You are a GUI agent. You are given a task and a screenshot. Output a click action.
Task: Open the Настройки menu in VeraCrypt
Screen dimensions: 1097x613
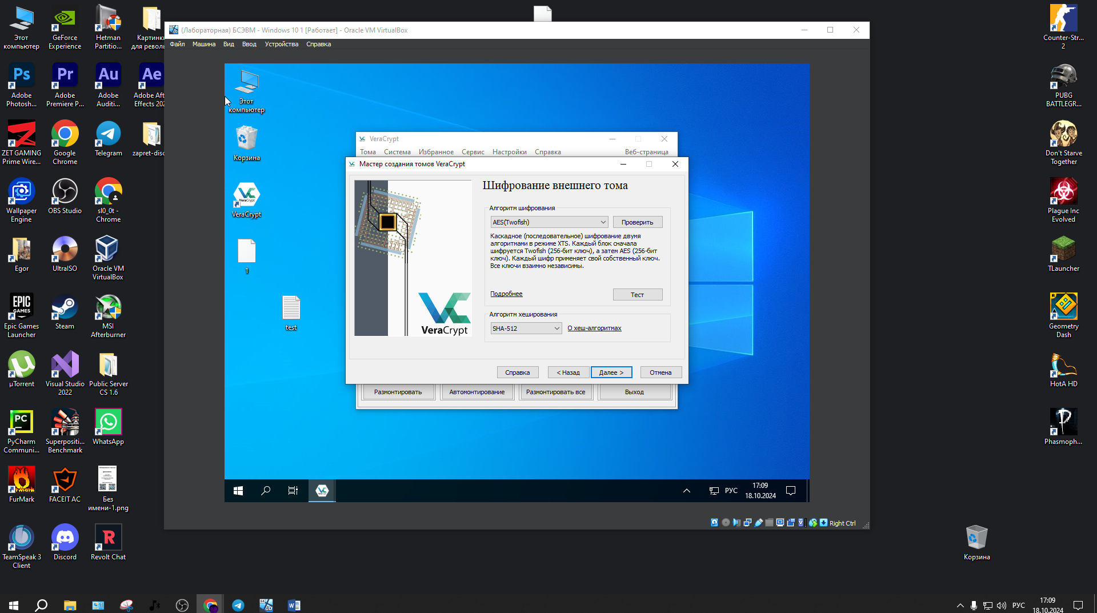(510, 152)
